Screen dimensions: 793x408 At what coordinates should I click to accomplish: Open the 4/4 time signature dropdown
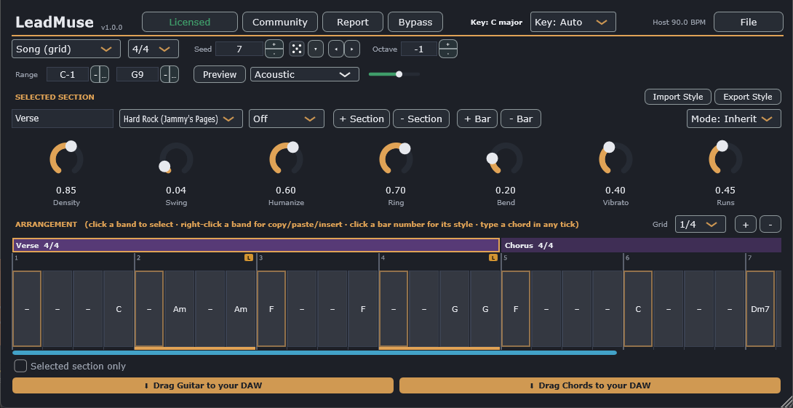click(x=154, y=49)
